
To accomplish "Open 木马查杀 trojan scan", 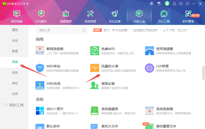I will point(41,16).
